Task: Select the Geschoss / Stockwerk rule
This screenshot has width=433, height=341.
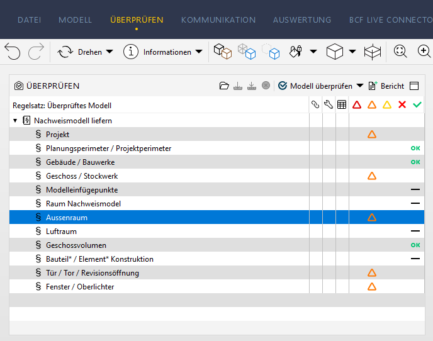Action: [216, 176]
